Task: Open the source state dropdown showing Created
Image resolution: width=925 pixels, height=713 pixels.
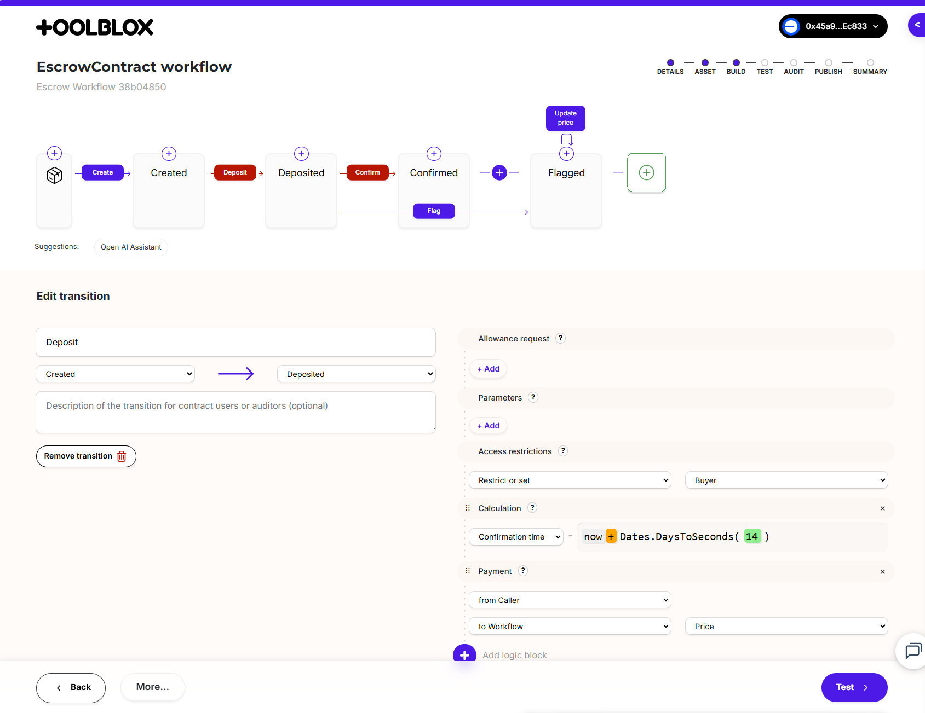Action: coord(114,374)
